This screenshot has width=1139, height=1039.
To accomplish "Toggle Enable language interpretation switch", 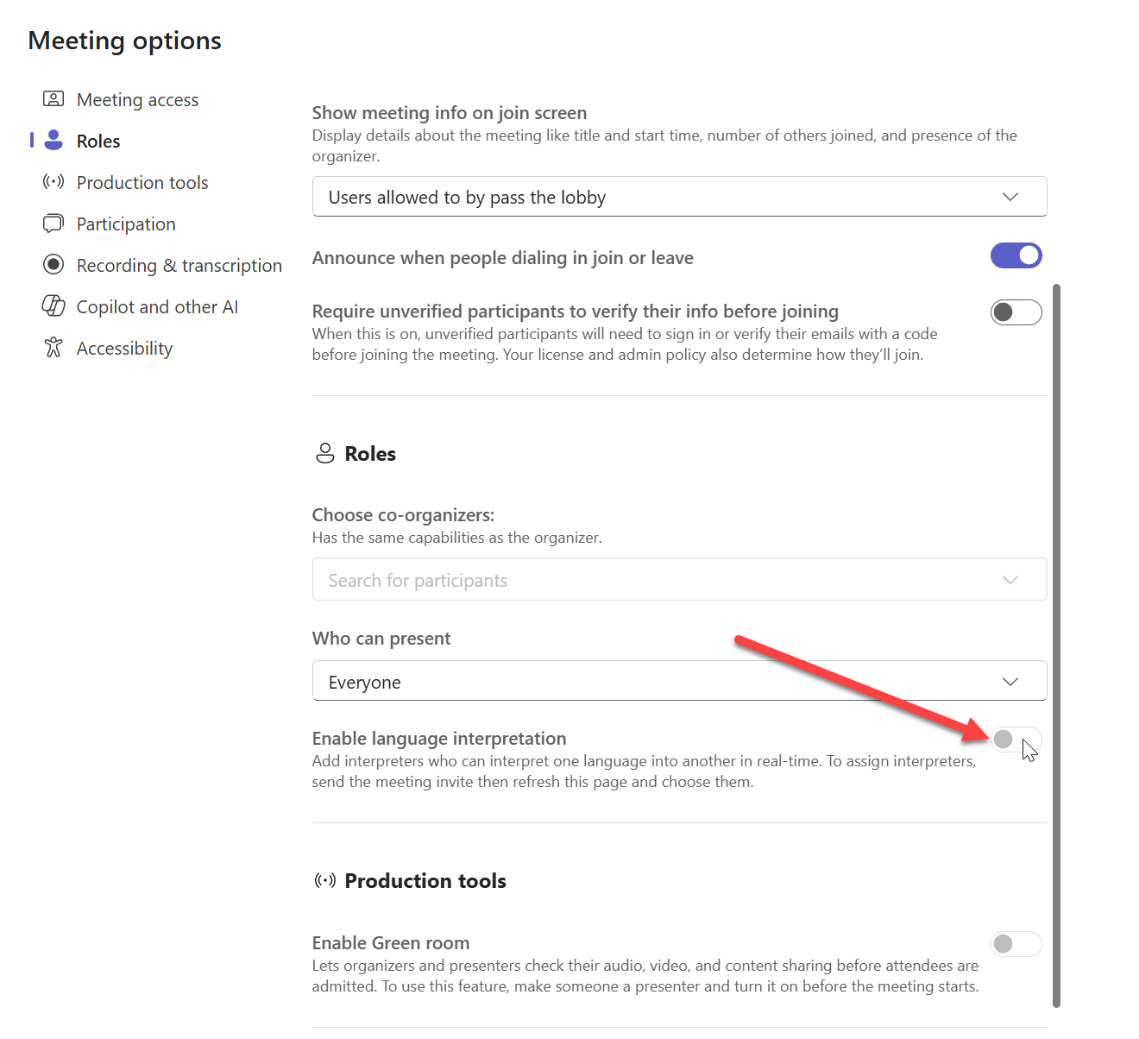I will [x=1016, y=740].
